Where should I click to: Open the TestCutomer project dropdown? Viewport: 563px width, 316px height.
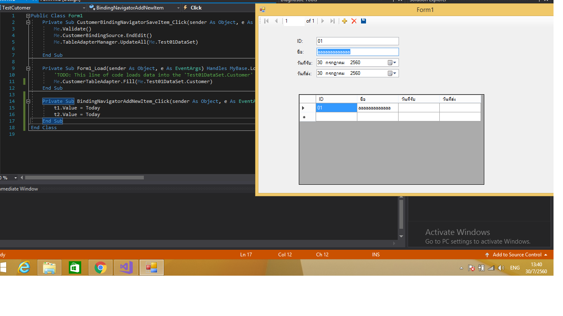point(84,8)
